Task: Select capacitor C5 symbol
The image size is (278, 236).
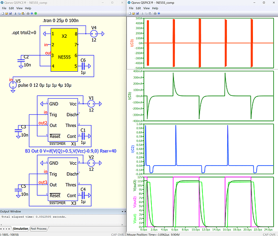Action: point(18,190)
